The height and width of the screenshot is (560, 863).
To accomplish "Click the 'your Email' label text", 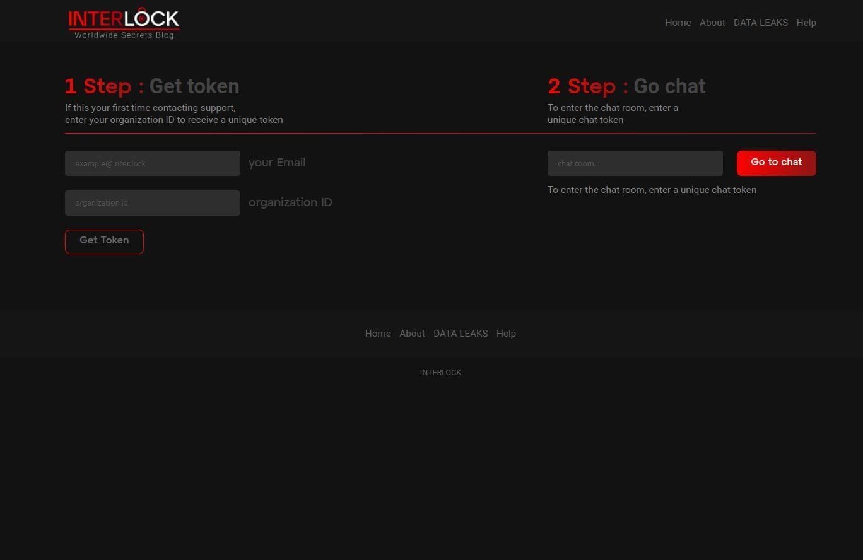I will (x=277, y=163).
